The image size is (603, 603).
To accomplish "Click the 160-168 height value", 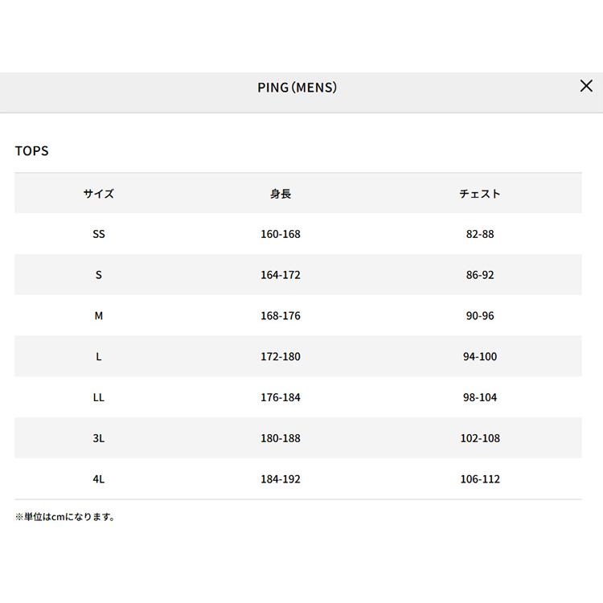I will click(x=281, y=234).
